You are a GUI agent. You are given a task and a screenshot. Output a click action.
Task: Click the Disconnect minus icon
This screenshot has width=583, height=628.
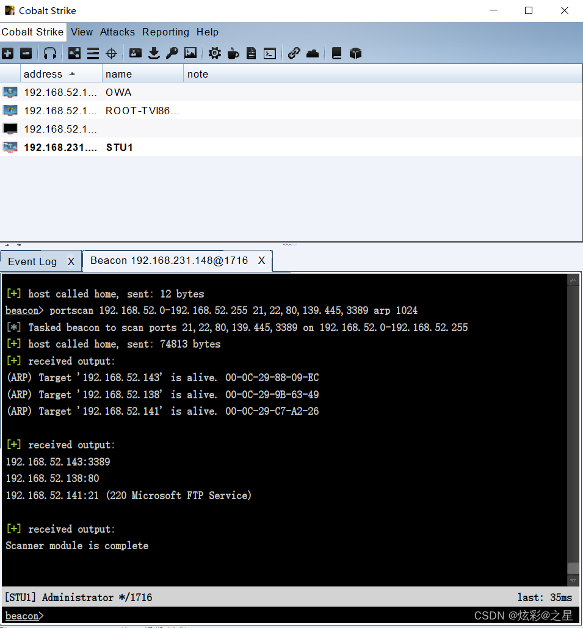tap(26, 53)
